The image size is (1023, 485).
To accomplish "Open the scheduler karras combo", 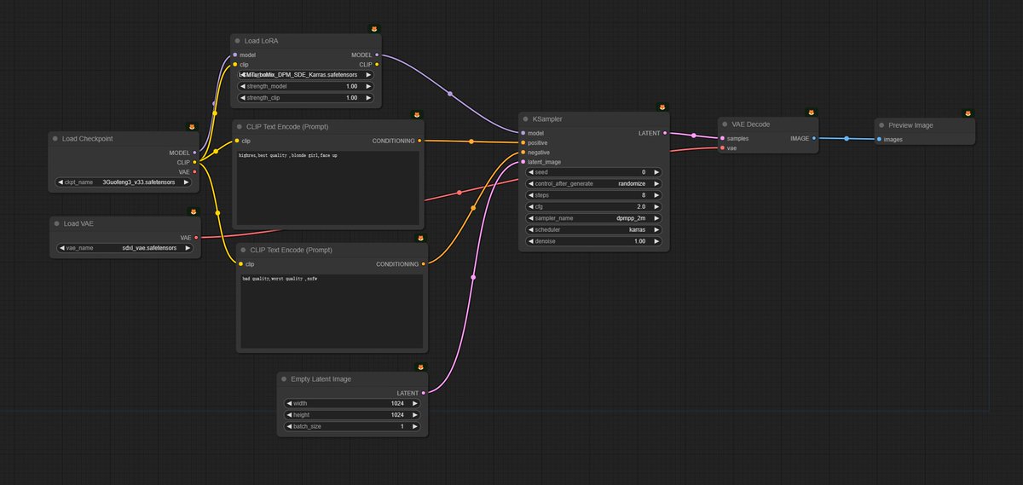I will coord(594,229).
